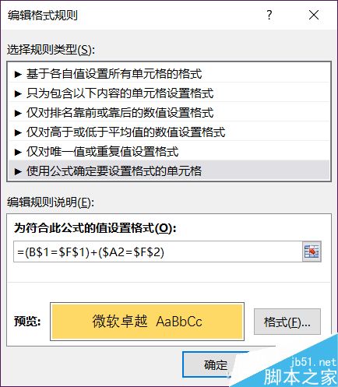Click arrow beside 使用公式确定要设置格式的单元格
The height and width of the screenshot is (387, 338).
(x=18, y=171)
